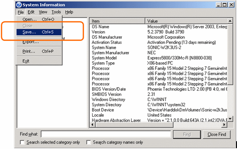Select the OS Name row
Screen dimensions: 237x149
click(159, 27)
